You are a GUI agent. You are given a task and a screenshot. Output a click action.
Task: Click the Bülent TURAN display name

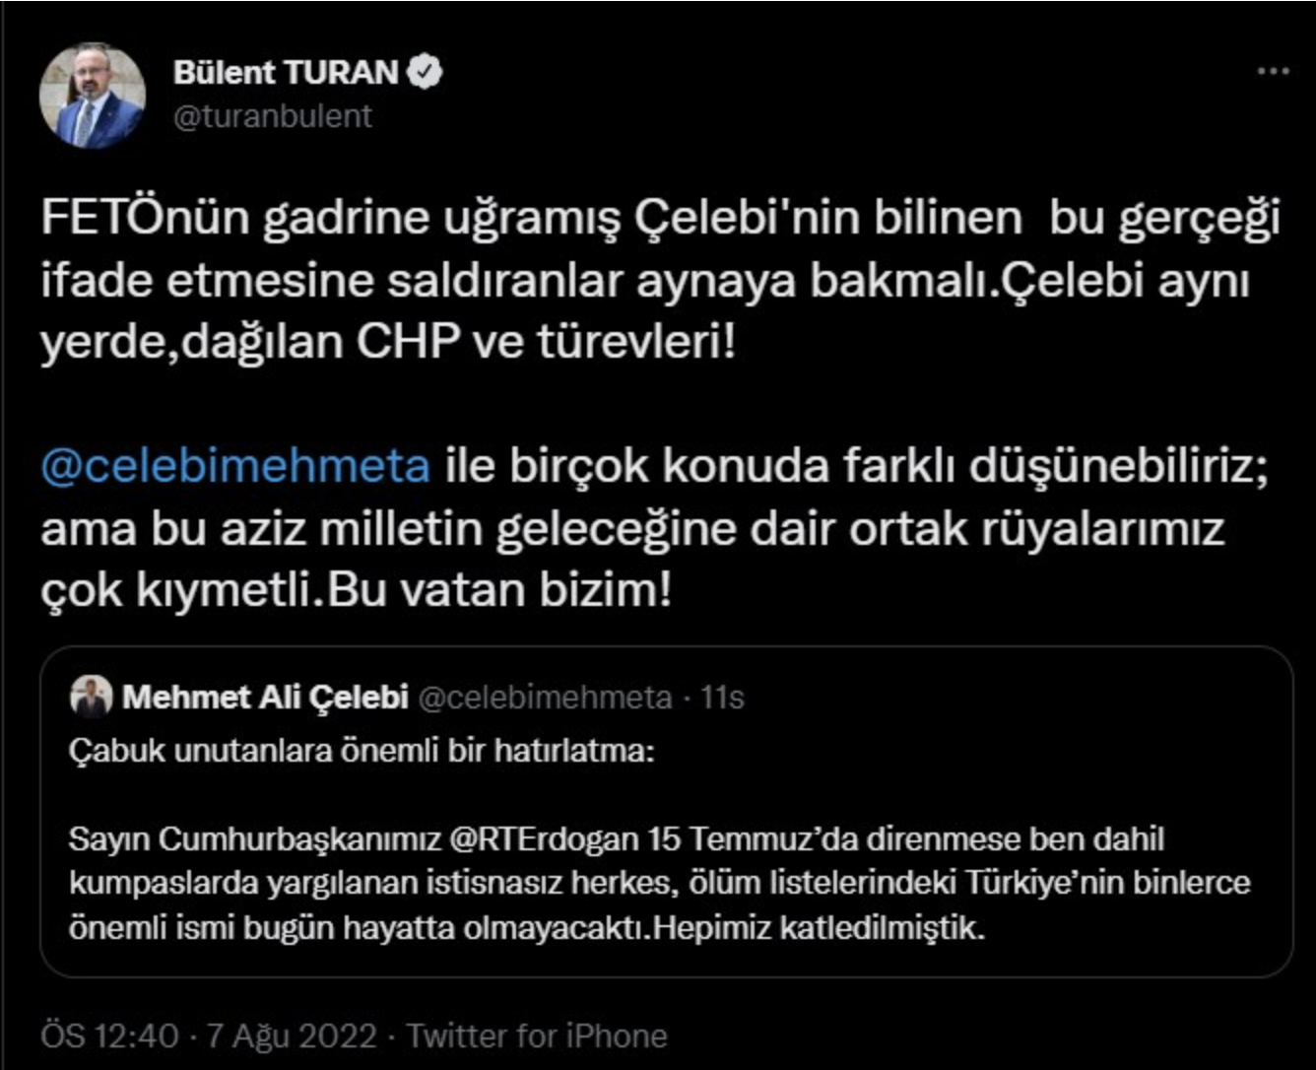coord(286,69)
